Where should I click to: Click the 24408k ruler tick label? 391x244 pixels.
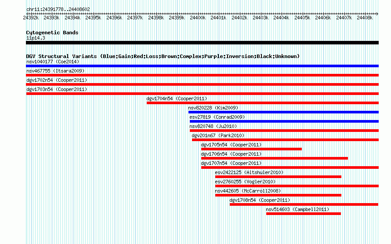click(x=365, y=18)
